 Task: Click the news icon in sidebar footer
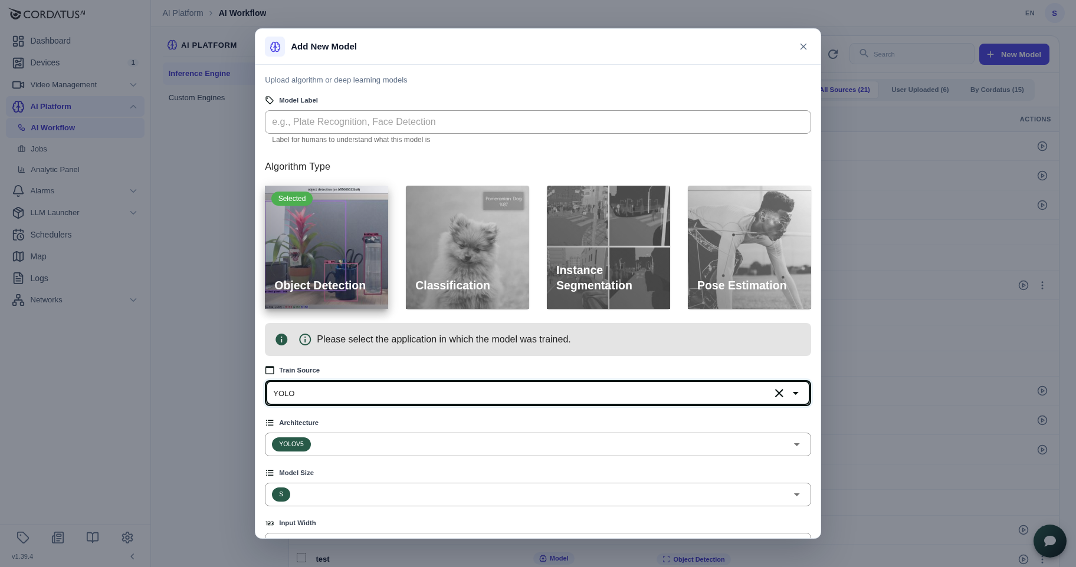click(58, 538)
